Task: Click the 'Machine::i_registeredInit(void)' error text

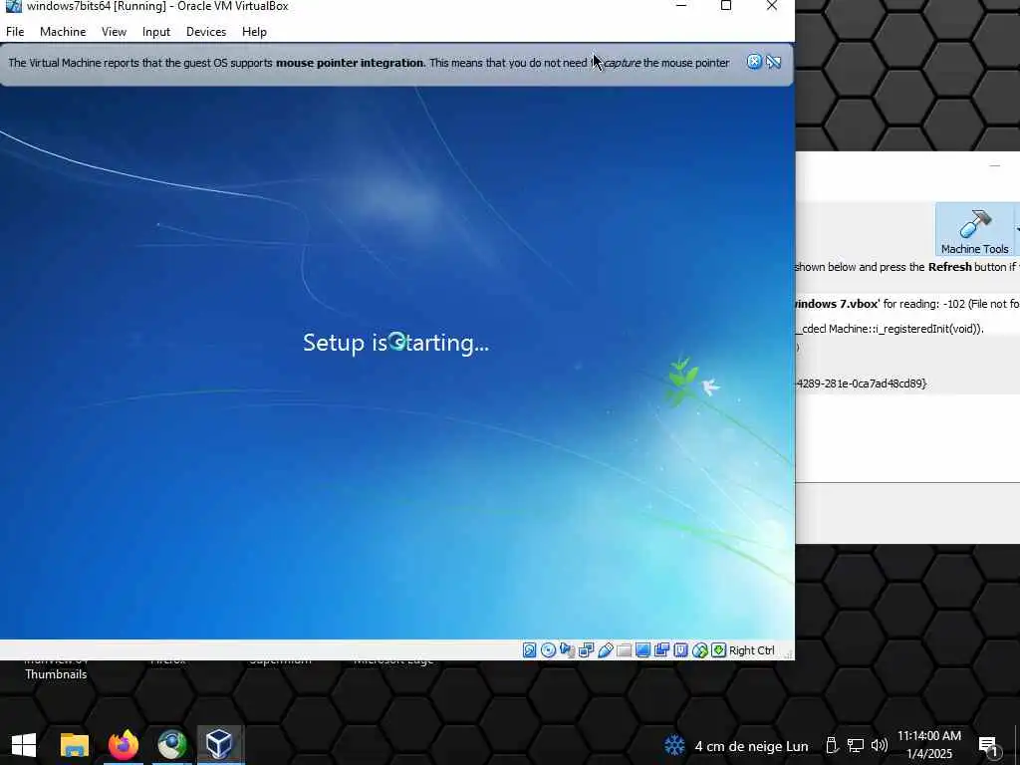Action: pyautogui.click(x=890, y=329)
